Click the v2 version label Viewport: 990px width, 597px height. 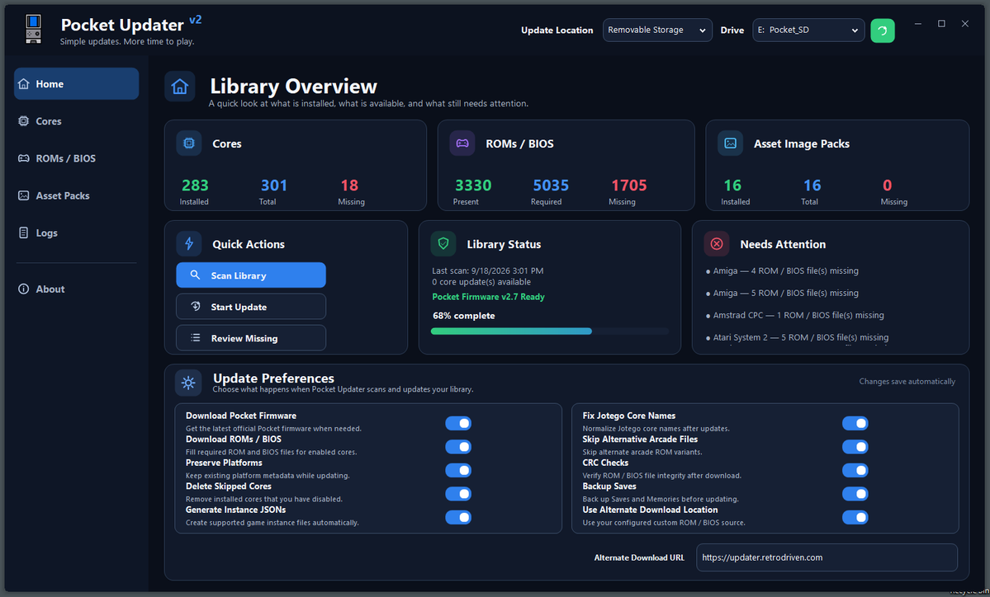click(x=196, y=20)
